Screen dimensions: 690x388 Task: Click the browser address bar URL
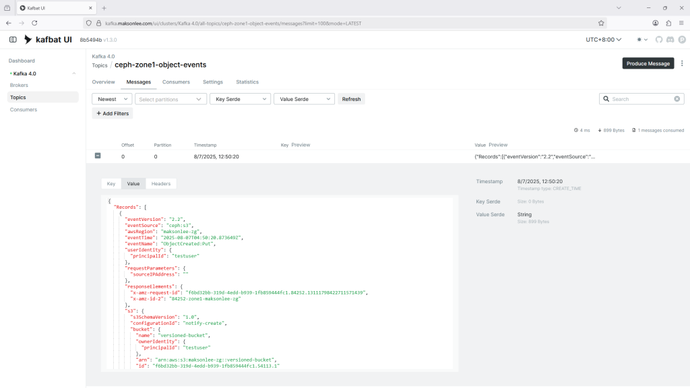click(x=233, y=24)
